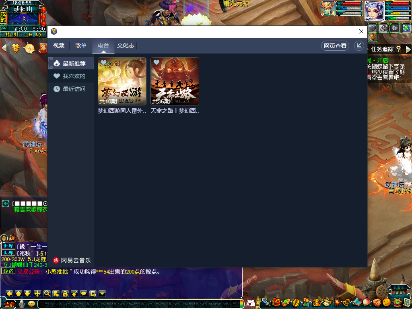
Task: Click the magnifier icon in chat toolbar
Action: point(47,293)
